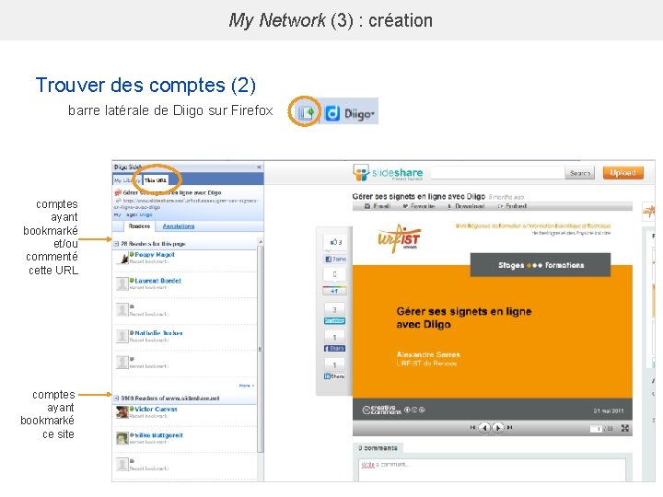Click the Facebook Share button
This screenshot has height=497, width=663.
(334, 349)
